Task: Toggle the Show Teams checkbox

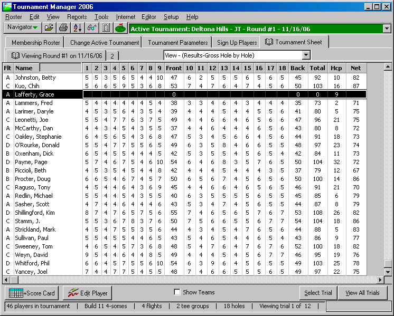Action: pos(177,292)
